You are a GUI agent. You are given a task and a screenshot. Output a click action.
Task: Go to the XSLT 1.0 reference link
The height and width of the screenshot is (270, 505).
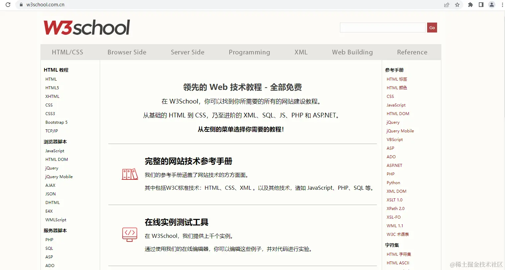(x=394, y=200)
